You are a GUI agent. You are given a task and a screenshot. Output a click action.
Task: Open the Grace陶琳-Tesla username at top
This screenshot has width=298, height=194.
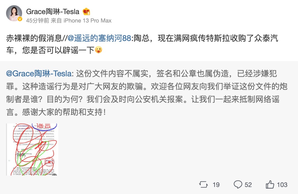[x=53, y=12]
